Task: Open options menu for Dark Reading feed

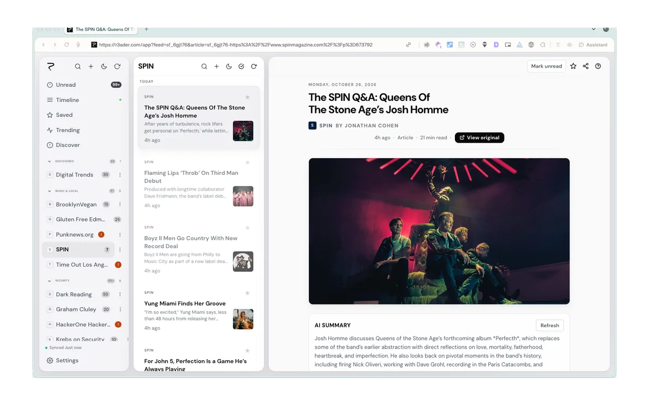Action: point(120,294)
